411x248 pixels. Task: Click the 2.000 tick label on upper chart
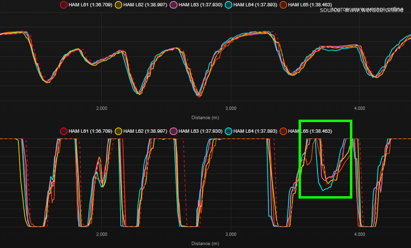[102, 108]
